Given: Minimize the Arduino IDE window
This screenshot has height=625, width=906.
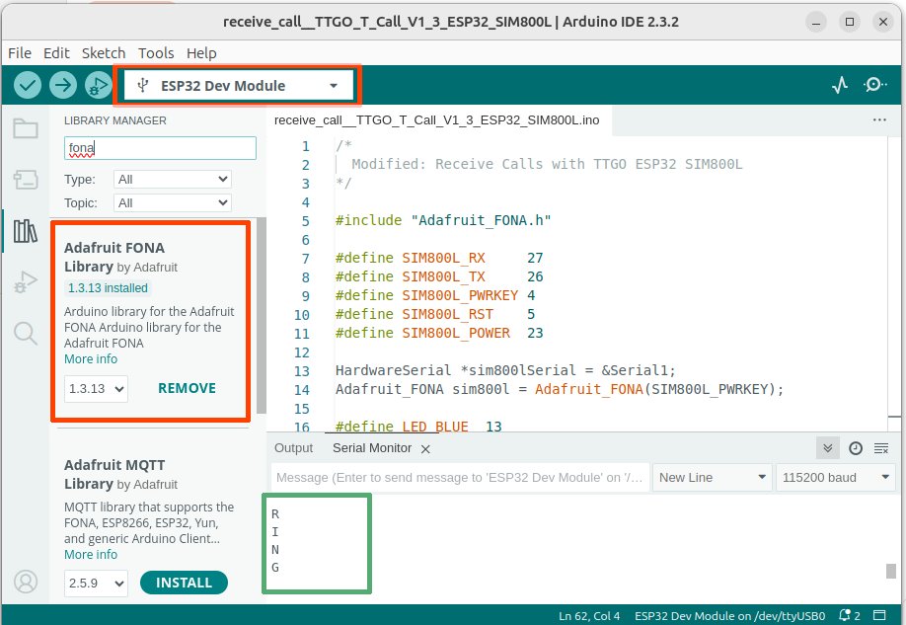Looking at the screenshot, I should (816, 22).
